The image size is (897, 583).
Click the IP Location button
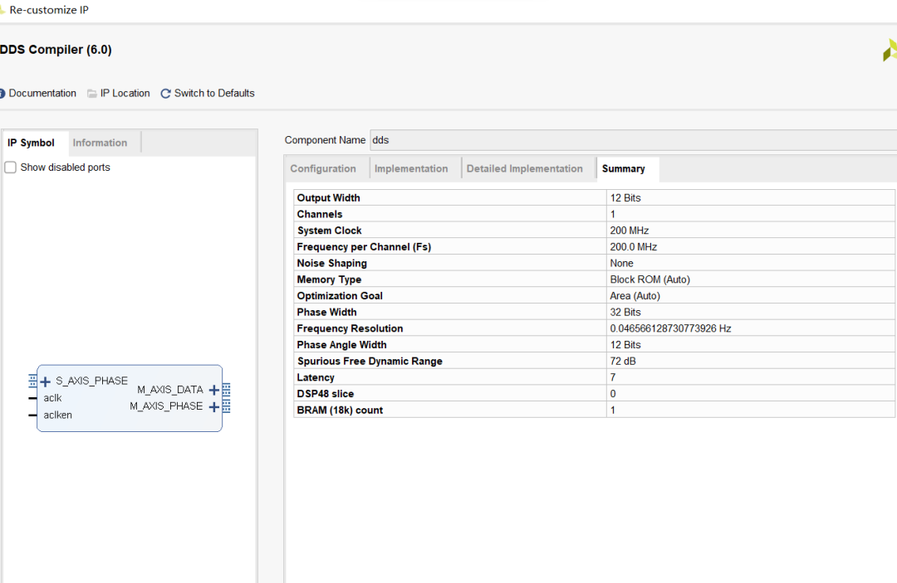(125, 93)
